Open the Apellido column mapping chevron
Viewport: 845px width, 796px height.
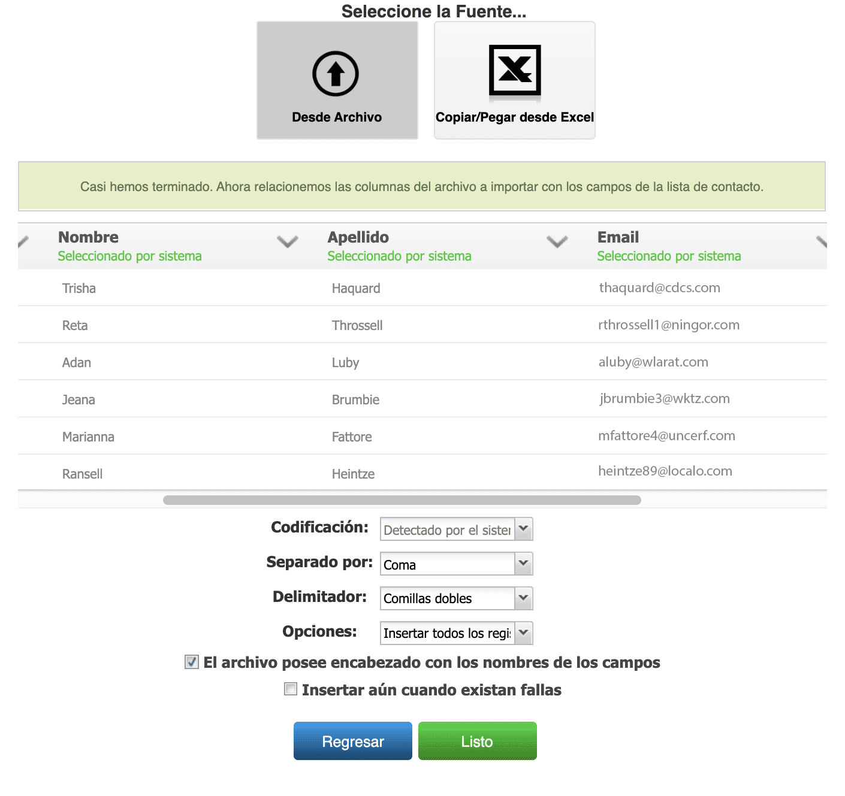pos(557,242)
